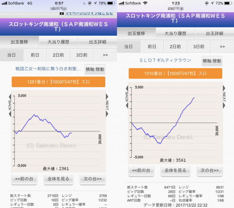Toggle 横軸:稼働 button beside SLOTギルティクラウン
This screenshot has height=208, width=234.
click(x=212, y=61)
